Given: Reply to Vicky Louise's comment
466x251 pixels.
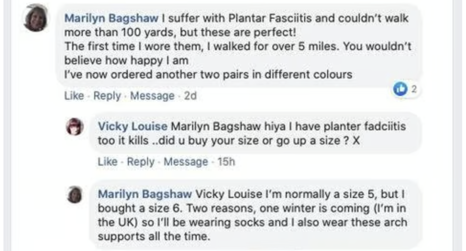Looking at the screenshot, I should pos(140,162).
